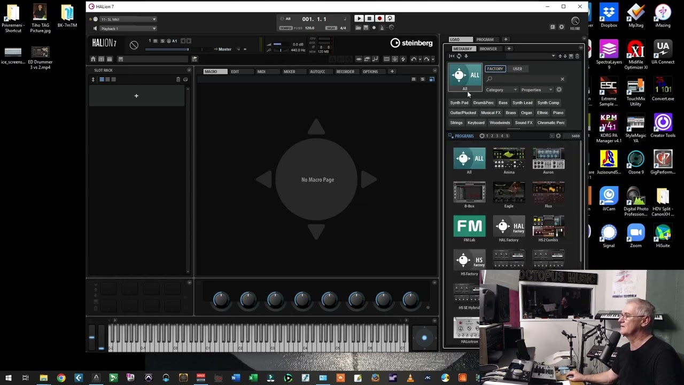The height and width of the screenshot is (385, 684).
Task: Add a new editor tab with plus button
Action: [x=392, y=72]
